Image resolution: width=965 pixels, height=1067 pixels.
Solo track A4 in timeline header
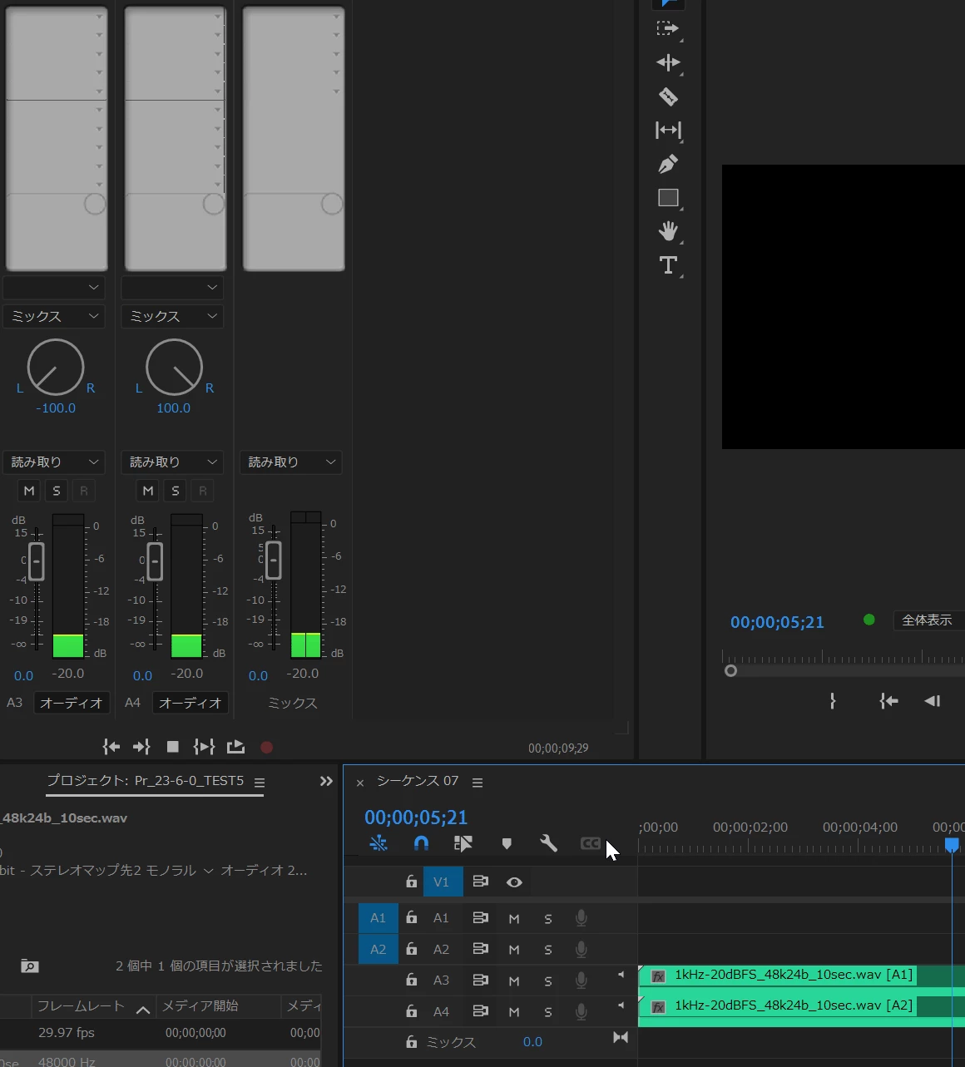[x=548, y=1012]
